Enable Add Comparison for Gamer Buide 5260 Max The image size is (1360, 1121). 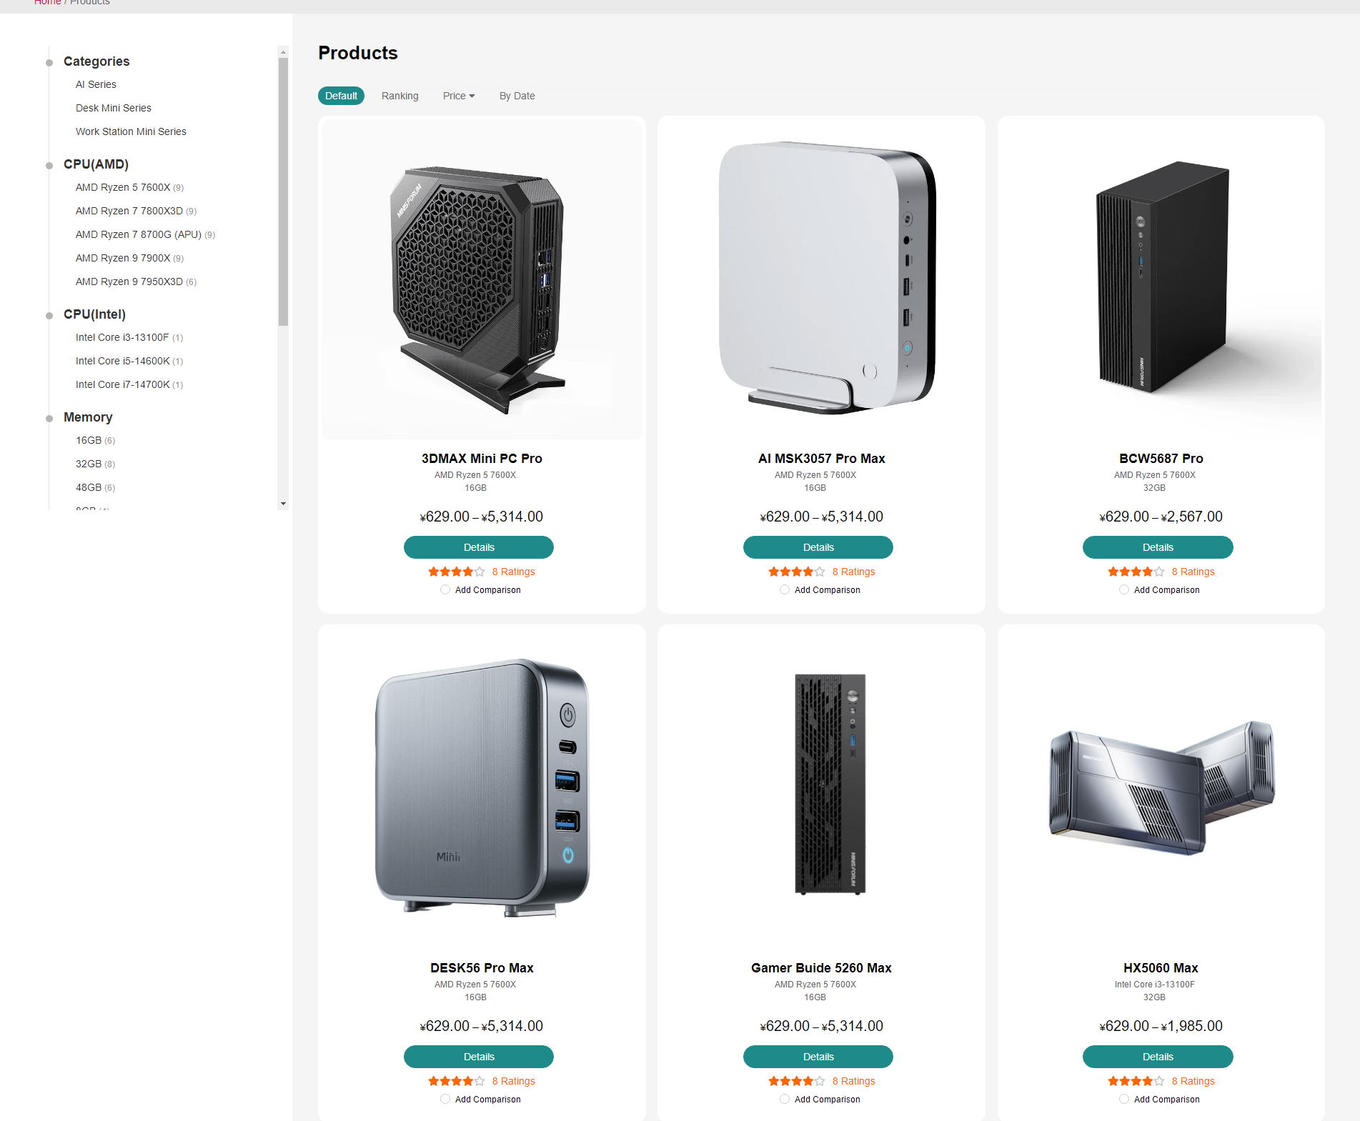[x=785, y=1099]
